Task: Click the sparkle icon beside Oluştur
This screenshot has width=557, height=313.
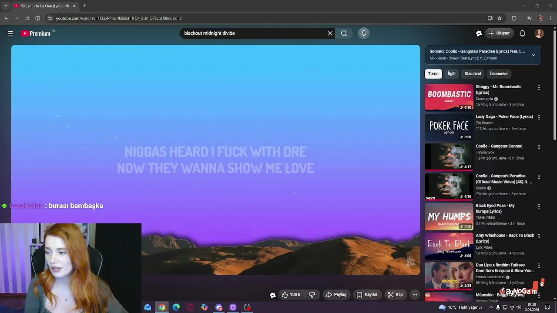Action: [x=479, y=33]
